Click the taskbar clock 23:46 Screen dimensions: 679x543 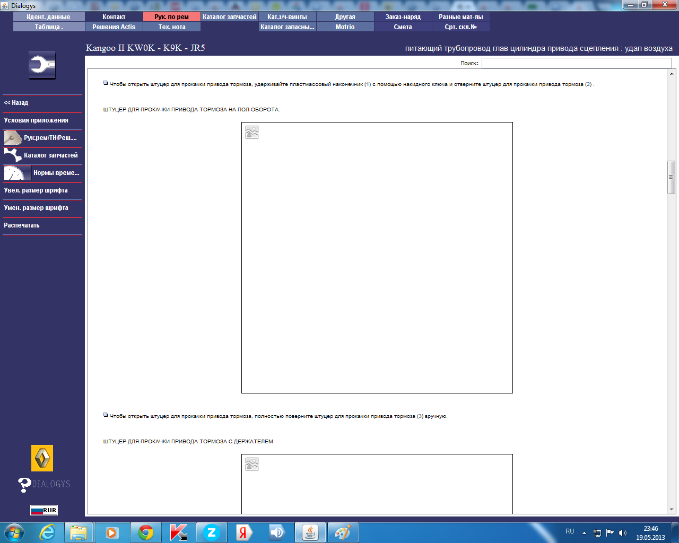pyautogui.click(x=651, y=529)
